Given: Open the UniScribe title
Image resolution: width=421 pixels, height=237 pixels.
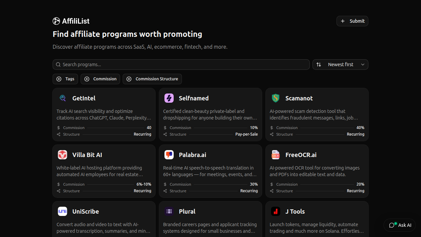Looking at the screenshot, I should (x=86, y=211).
